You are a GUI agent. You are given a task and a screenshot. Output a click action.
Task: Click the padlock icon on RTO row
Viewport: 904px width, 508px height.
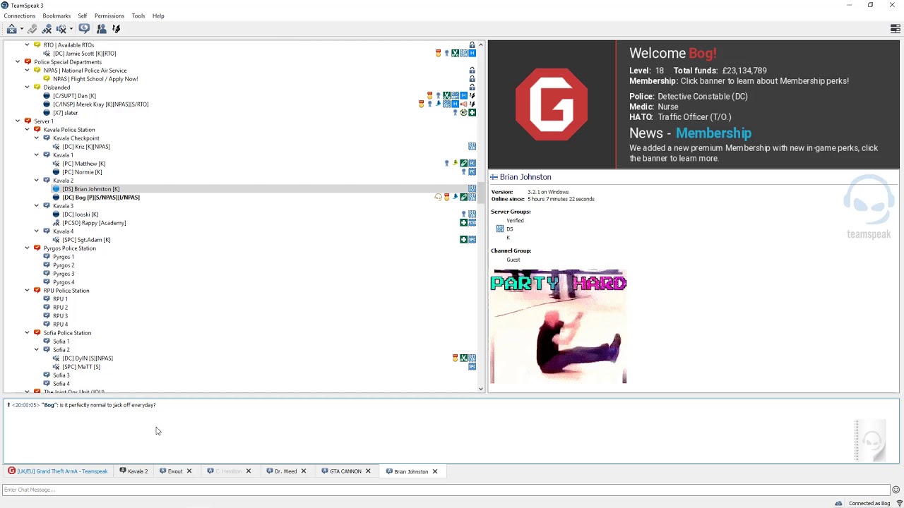click(472, 45)
